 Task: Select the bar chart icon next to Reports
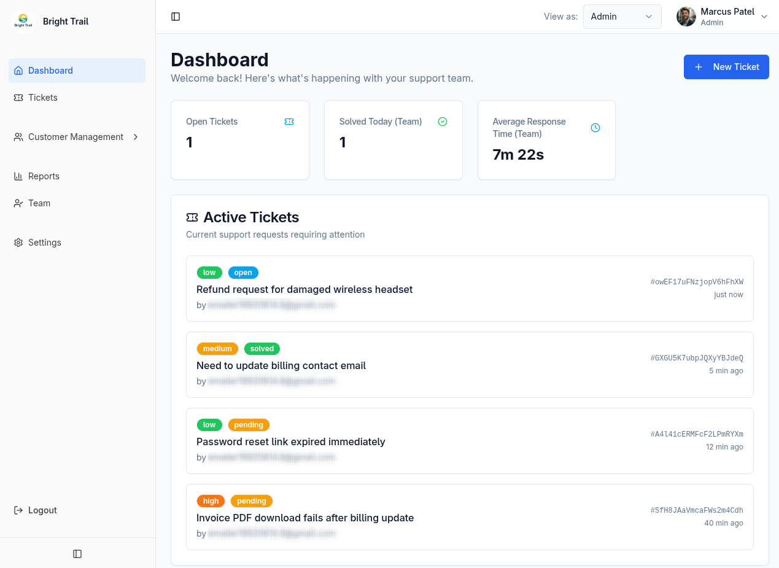click(x=18, y=176)
